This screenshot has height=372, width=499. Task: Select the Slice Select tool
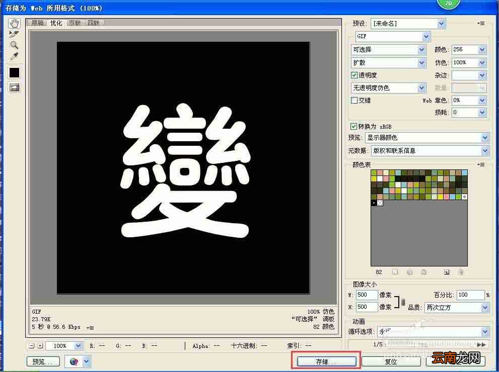coord(14,34)
